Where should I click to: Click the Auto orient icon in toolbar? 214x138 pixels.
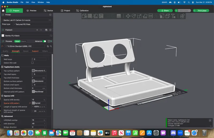[x=95, y=16]
